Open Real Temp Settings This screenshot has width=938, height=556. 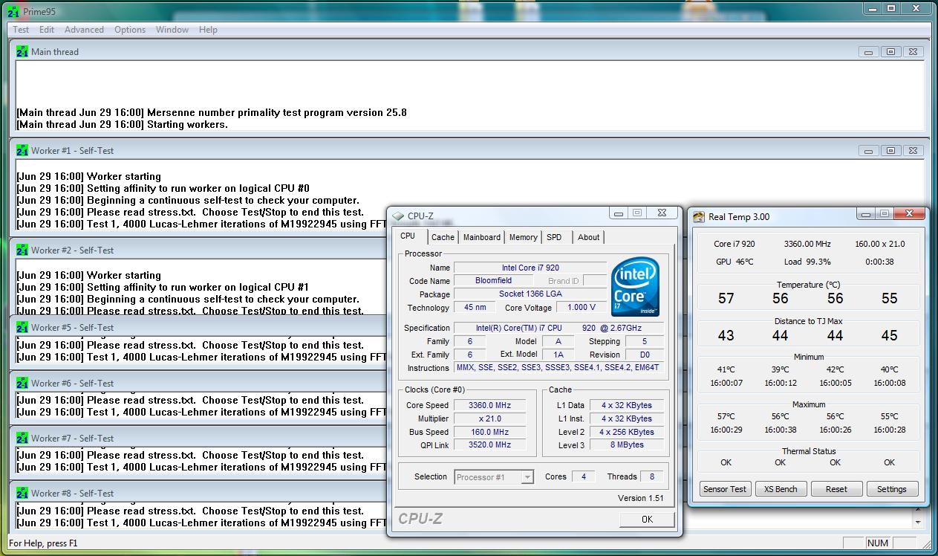click(x=891, y=489)
